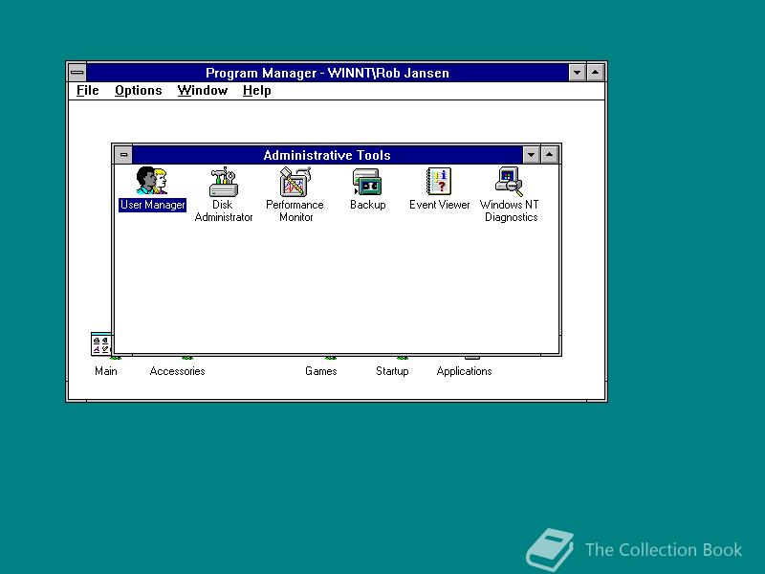Start the Backup utility

(367, 182)
